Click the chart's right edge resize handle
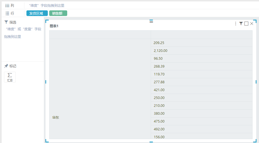The width and height of the screenshot is (259, 143). 256,82
